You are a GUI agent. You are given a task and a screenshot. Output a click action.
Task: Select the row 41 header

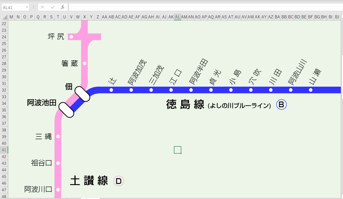click(4, 150)
